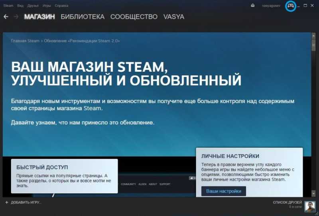Close the Steam window
Viewport: 319px width, 216px height.
tap(312, 6)
